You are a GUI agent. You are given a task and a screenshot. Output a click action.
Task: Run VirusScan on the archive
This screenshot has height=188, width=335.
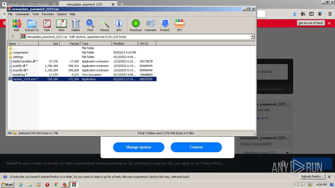pyautogui.click(x=136, y=25)
